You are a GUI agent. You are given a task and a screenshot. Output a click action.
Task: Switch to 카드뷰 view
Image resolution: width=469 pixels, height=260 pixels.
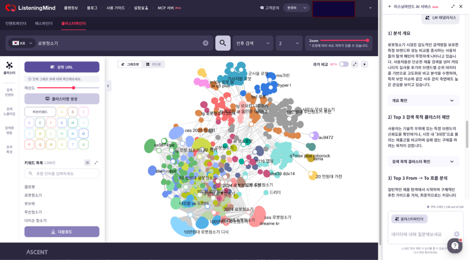point(153,64)
